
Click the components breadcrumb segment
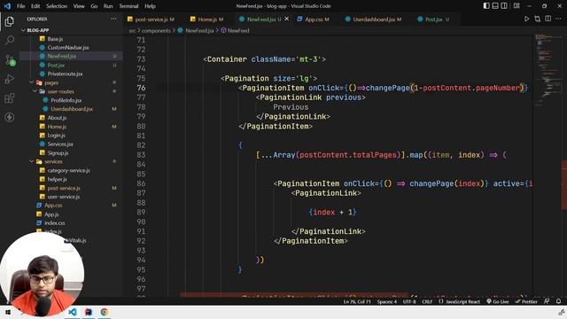coord(156,31)
